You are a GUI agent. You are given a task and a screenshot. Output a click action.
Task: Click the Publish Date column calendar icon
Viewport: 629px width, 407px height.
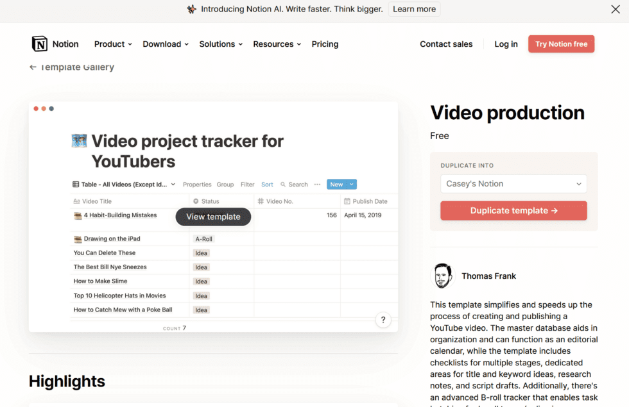click(x=347, y=201)
